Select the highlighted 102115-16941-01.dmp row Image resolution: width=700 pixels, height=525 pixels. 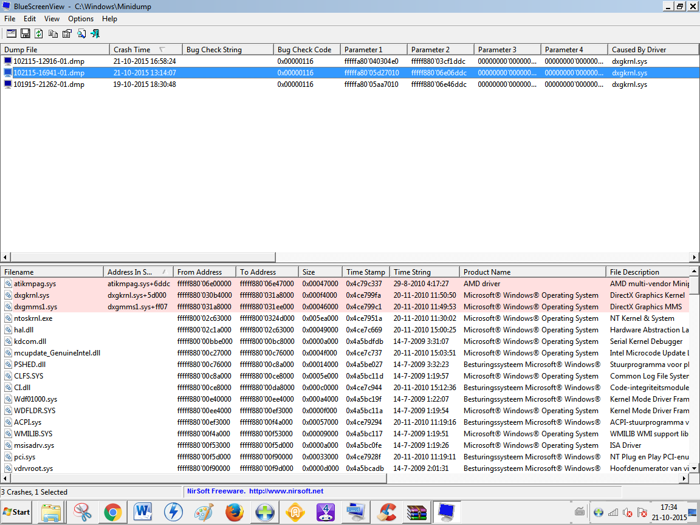pos(350,73)
